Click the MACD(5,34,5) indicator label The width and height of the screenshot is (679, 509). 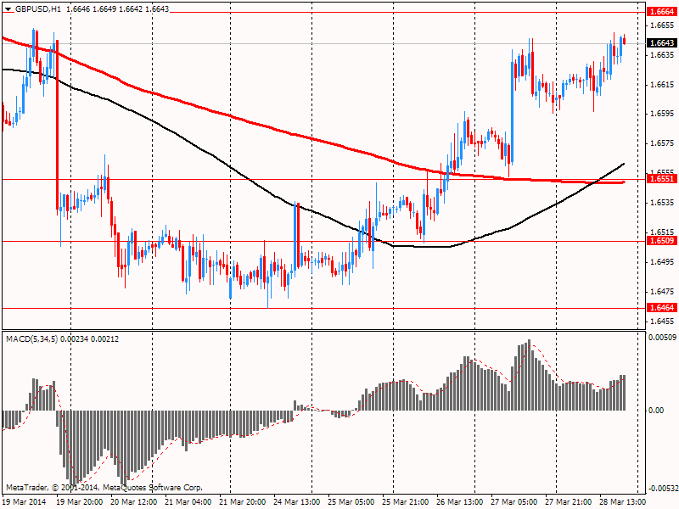click(32, 339)
